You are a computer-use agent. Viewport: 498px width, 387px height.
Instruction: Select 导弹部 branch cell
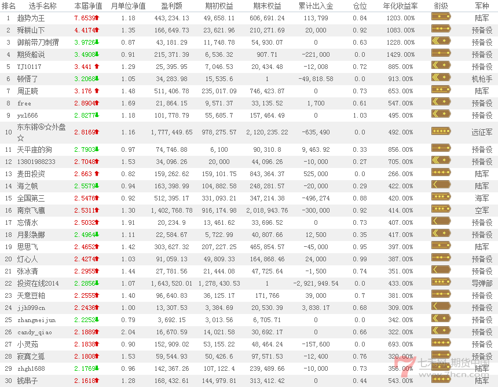[482, 283]
